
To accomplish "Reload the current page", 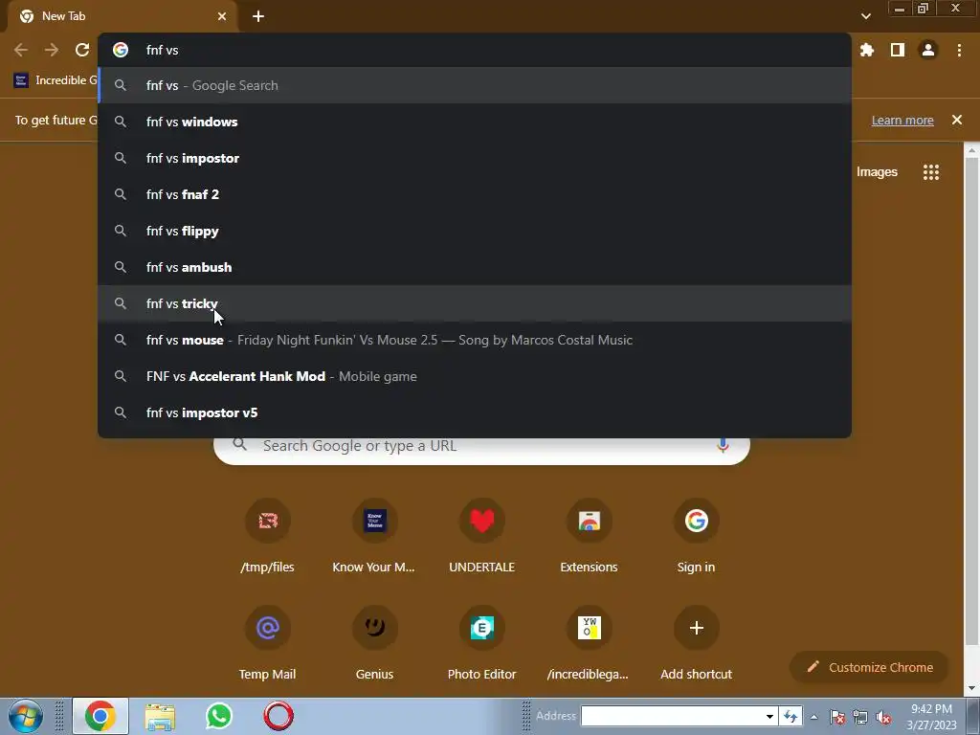I will 82,50.
